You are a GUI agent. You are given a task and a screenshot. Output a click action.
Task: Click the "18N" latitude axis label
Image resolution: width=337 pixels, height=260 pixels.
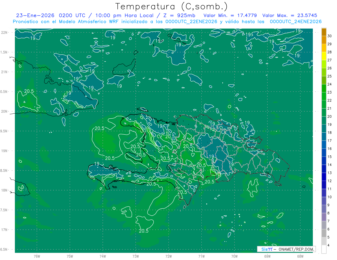4,190
